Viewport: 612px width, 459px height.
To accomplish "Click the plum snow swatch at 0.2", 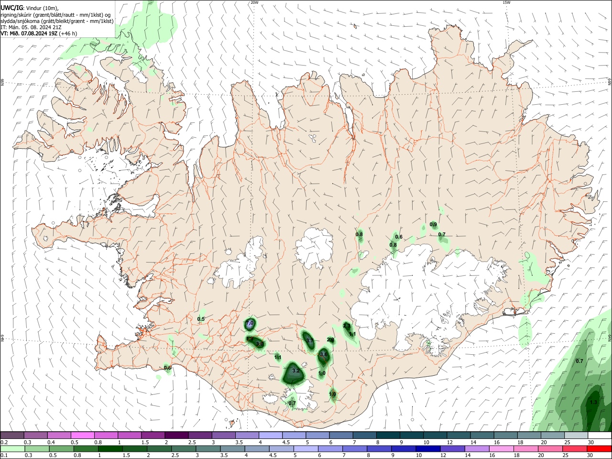I will point(12,436).
